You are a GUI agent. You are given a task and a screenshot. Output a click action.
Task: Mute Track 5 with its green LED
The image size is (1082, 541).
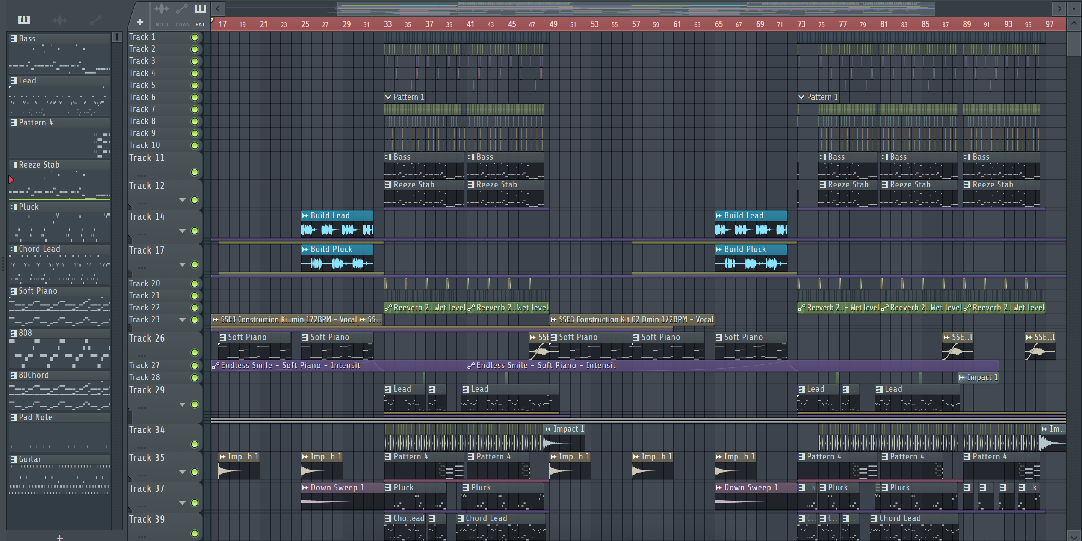[195, 85]
